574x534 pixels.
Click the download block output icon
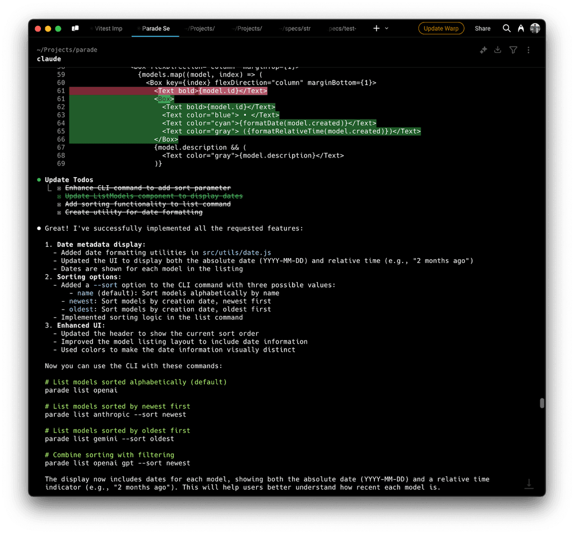498,50
